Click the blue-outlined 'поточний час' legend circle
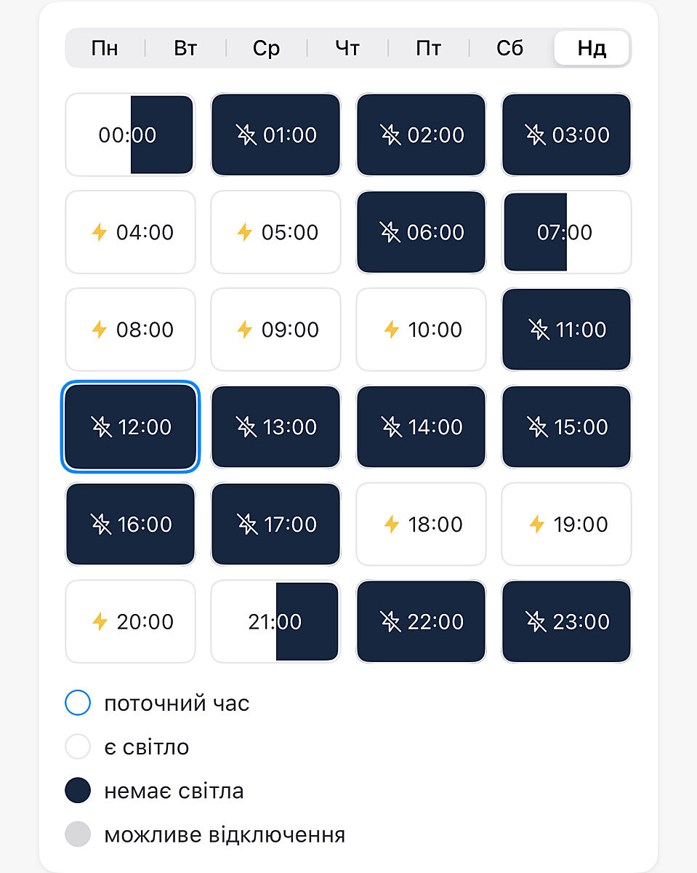The image size is (697, 873). (x=78, y=703)
